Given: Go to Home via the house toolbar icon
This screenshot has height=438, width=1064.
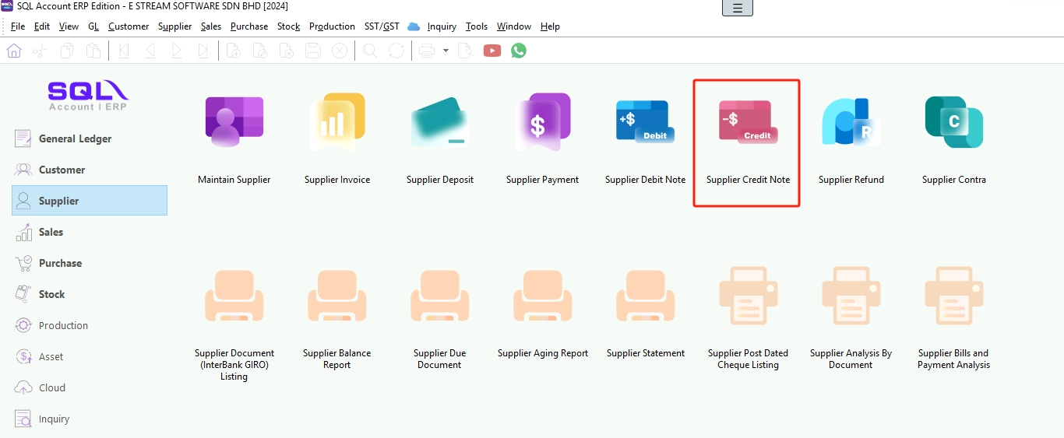Looking at the screenshot, I should click(14, 51).
